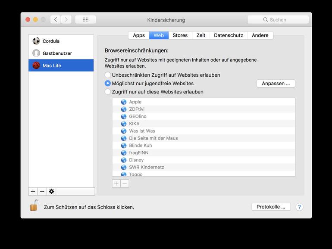Click the magnifier icon in search field
Image resolution: width=332 pixels, height=249 pixels.
click(265, 20)
